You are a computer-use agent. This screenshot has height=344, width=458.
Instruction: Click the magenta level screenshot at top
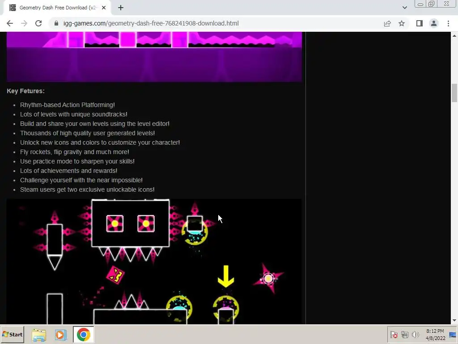pyautogui.click(x=154, y=57)
